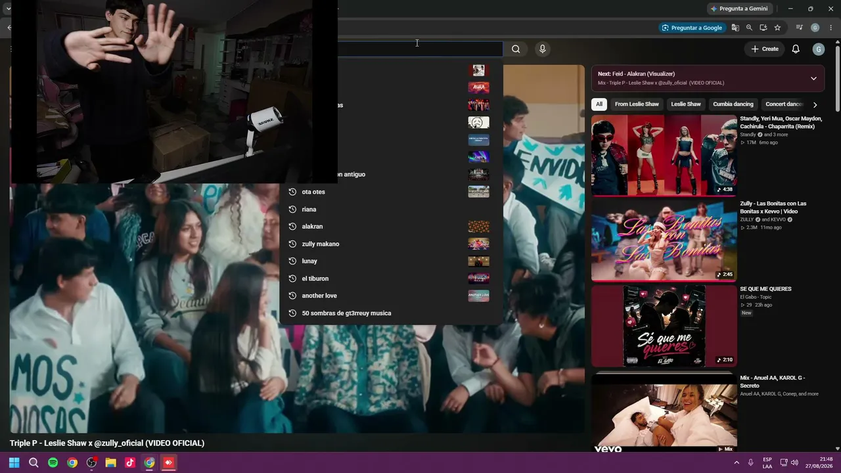Open the Windows Start menu

(14, 462)
